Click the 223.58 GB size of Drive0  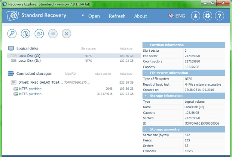tap(126, 83)
